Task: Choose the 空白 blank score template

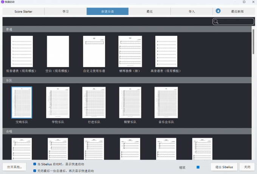Action: pyautogui.click(x=58, y=52)
